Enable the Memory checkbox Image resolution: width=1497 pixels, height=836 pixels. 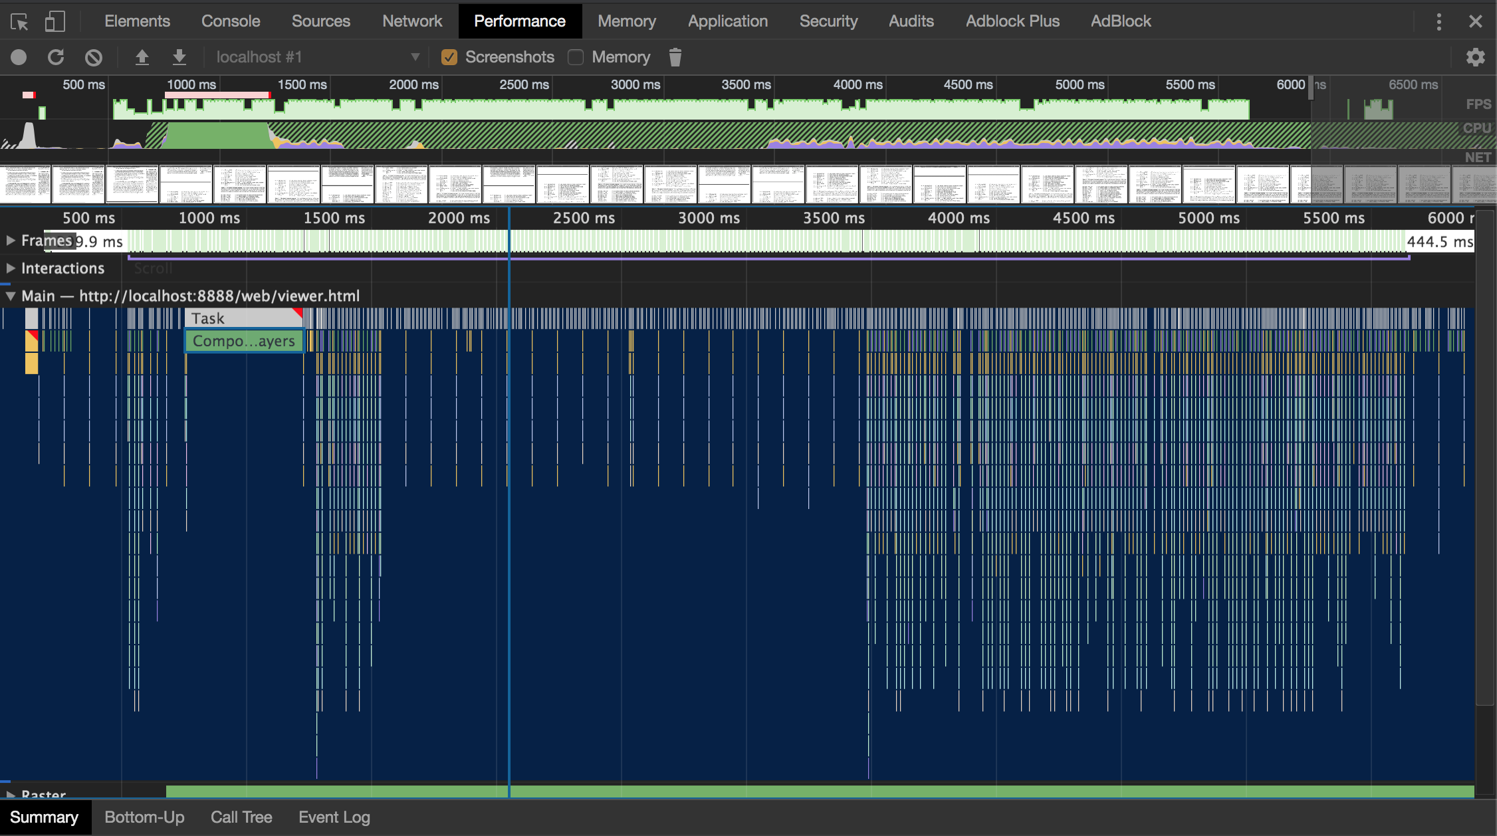[576, 57]
